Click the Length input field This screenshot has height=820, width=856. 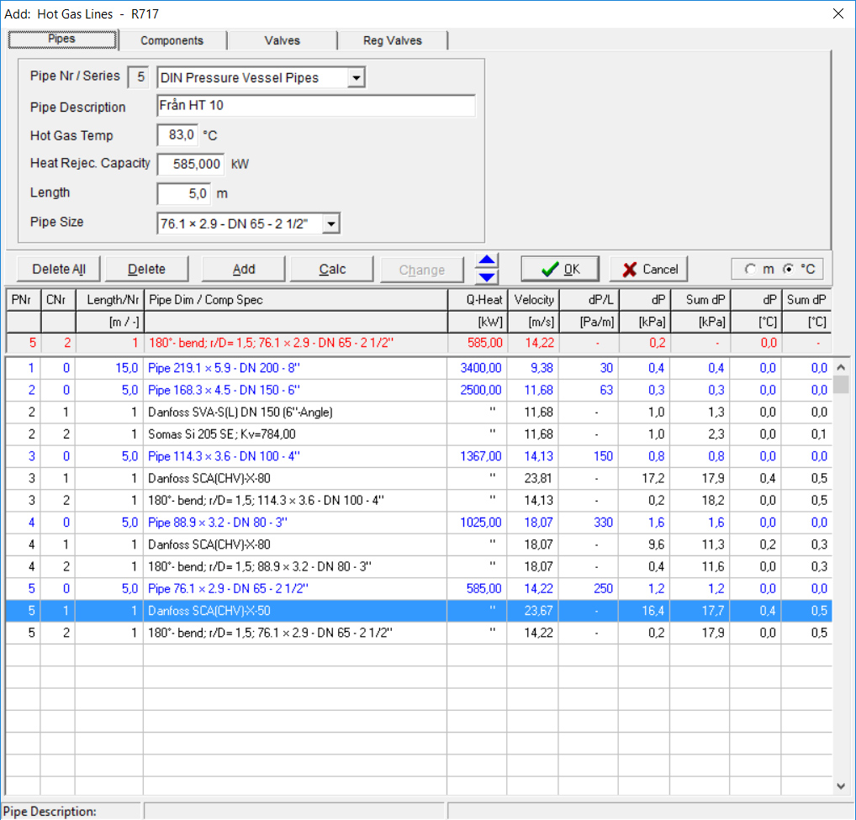[184, 193]
